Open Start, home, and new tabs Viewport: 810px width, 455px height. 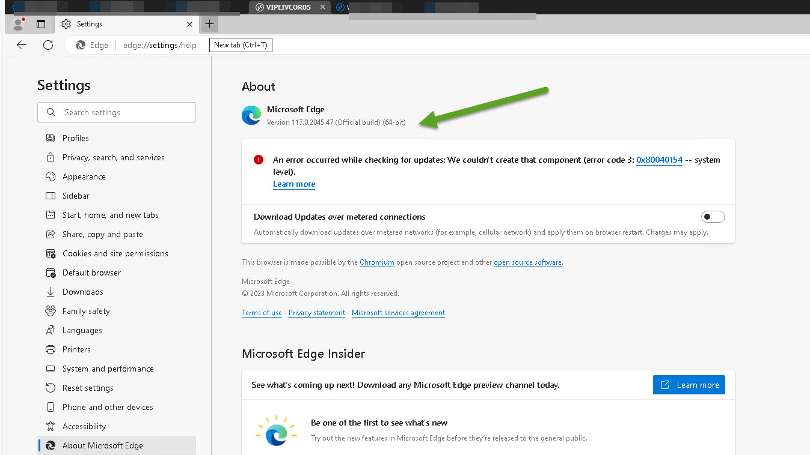111,215
